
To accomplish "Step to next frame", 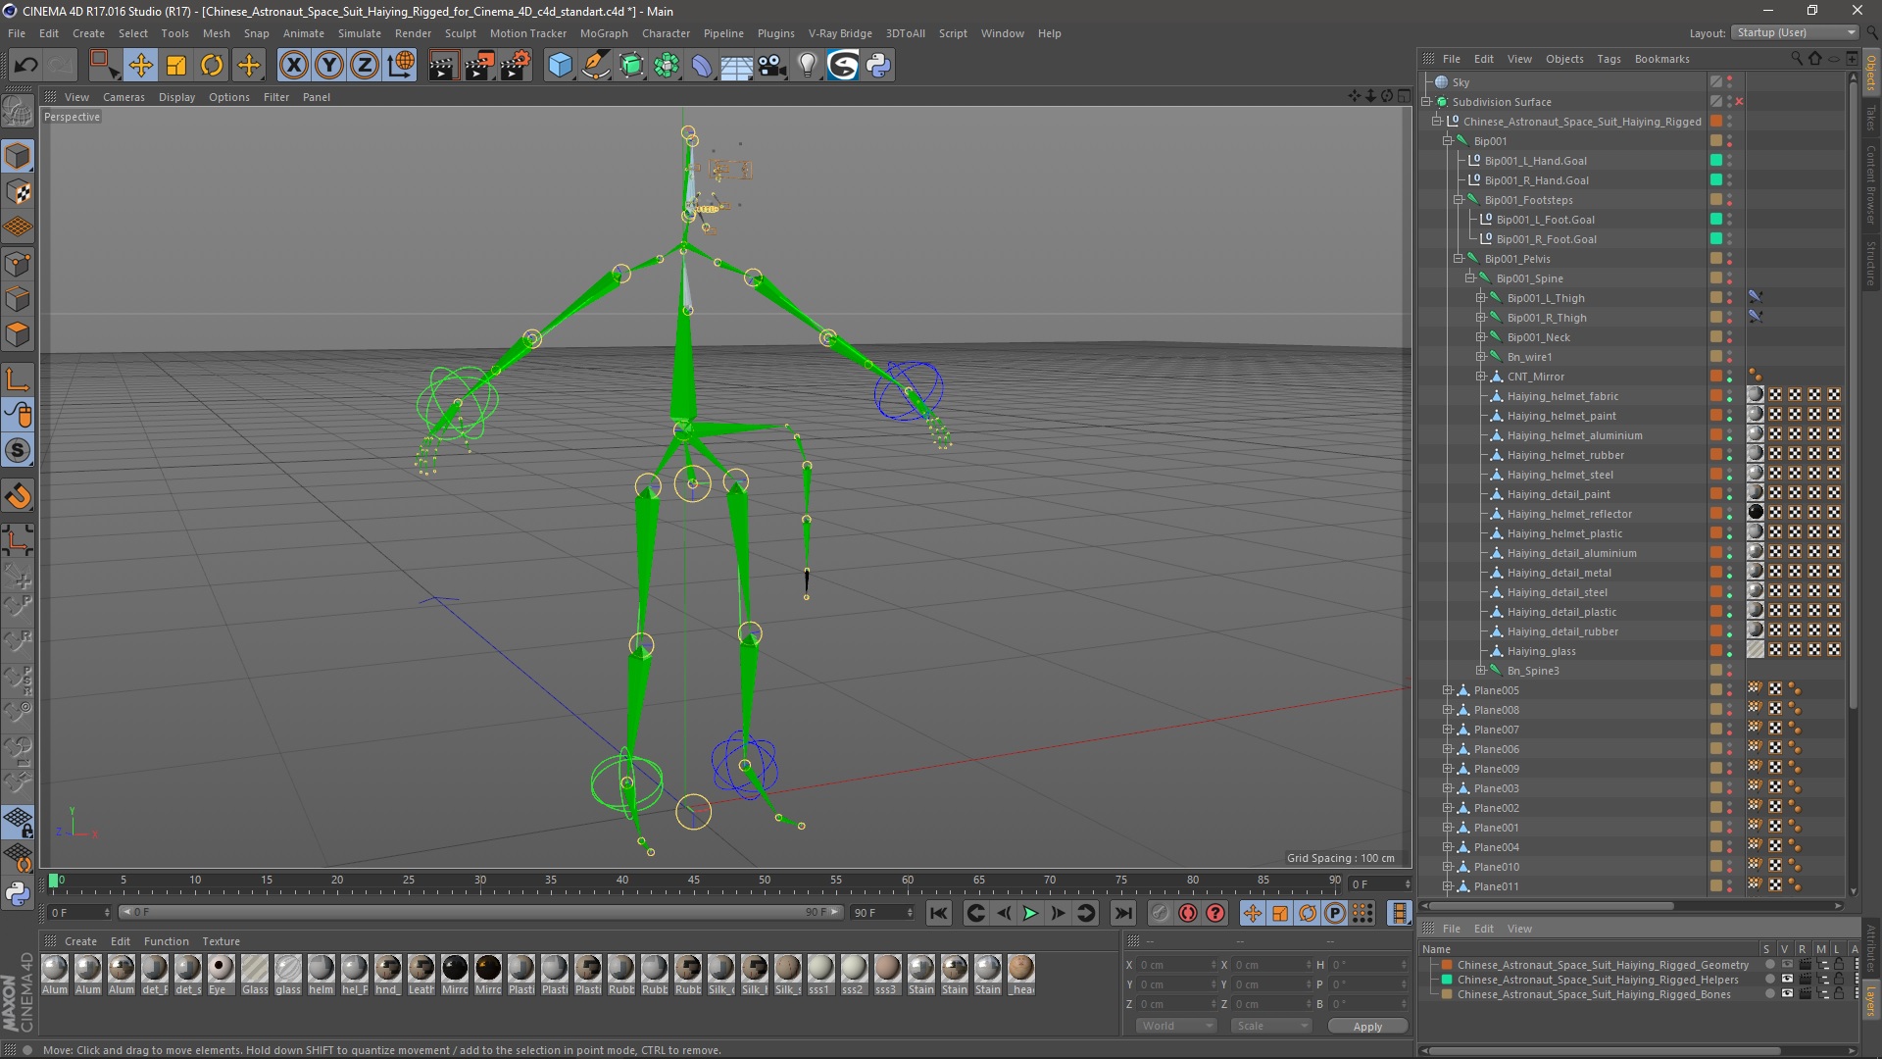I will tap(1058, 913).
